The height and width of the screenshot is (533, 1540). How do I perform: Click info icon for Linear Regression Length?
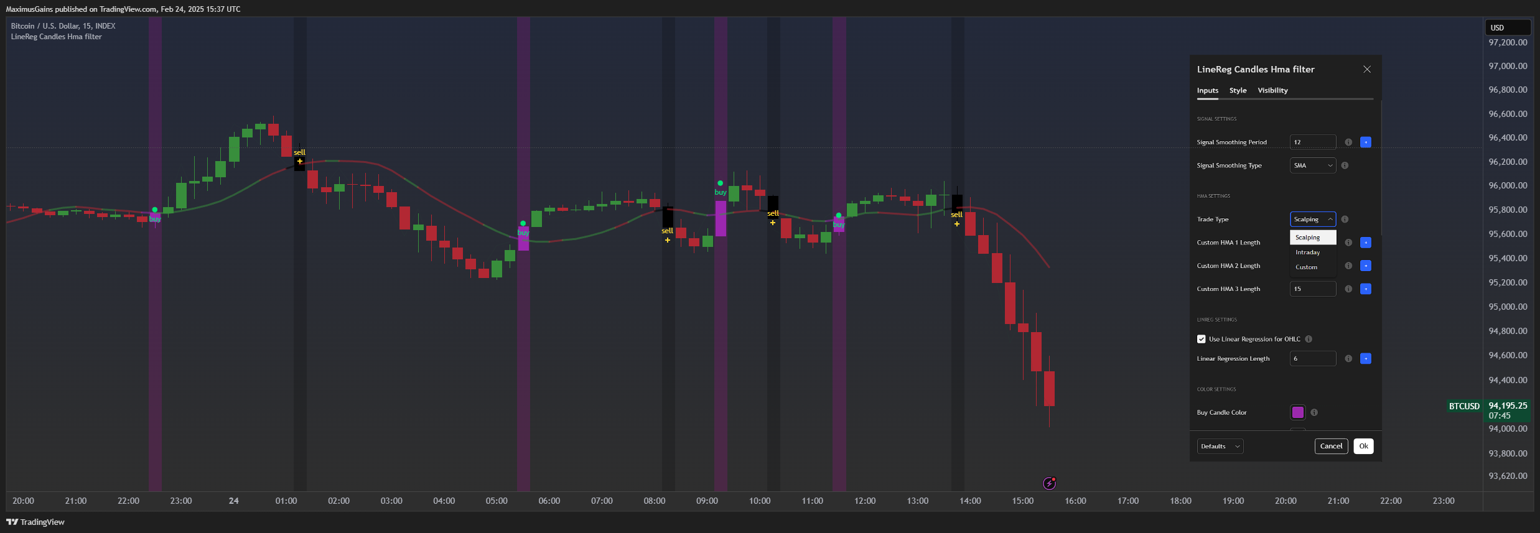pyautogui.click(x=1348, y=359)
